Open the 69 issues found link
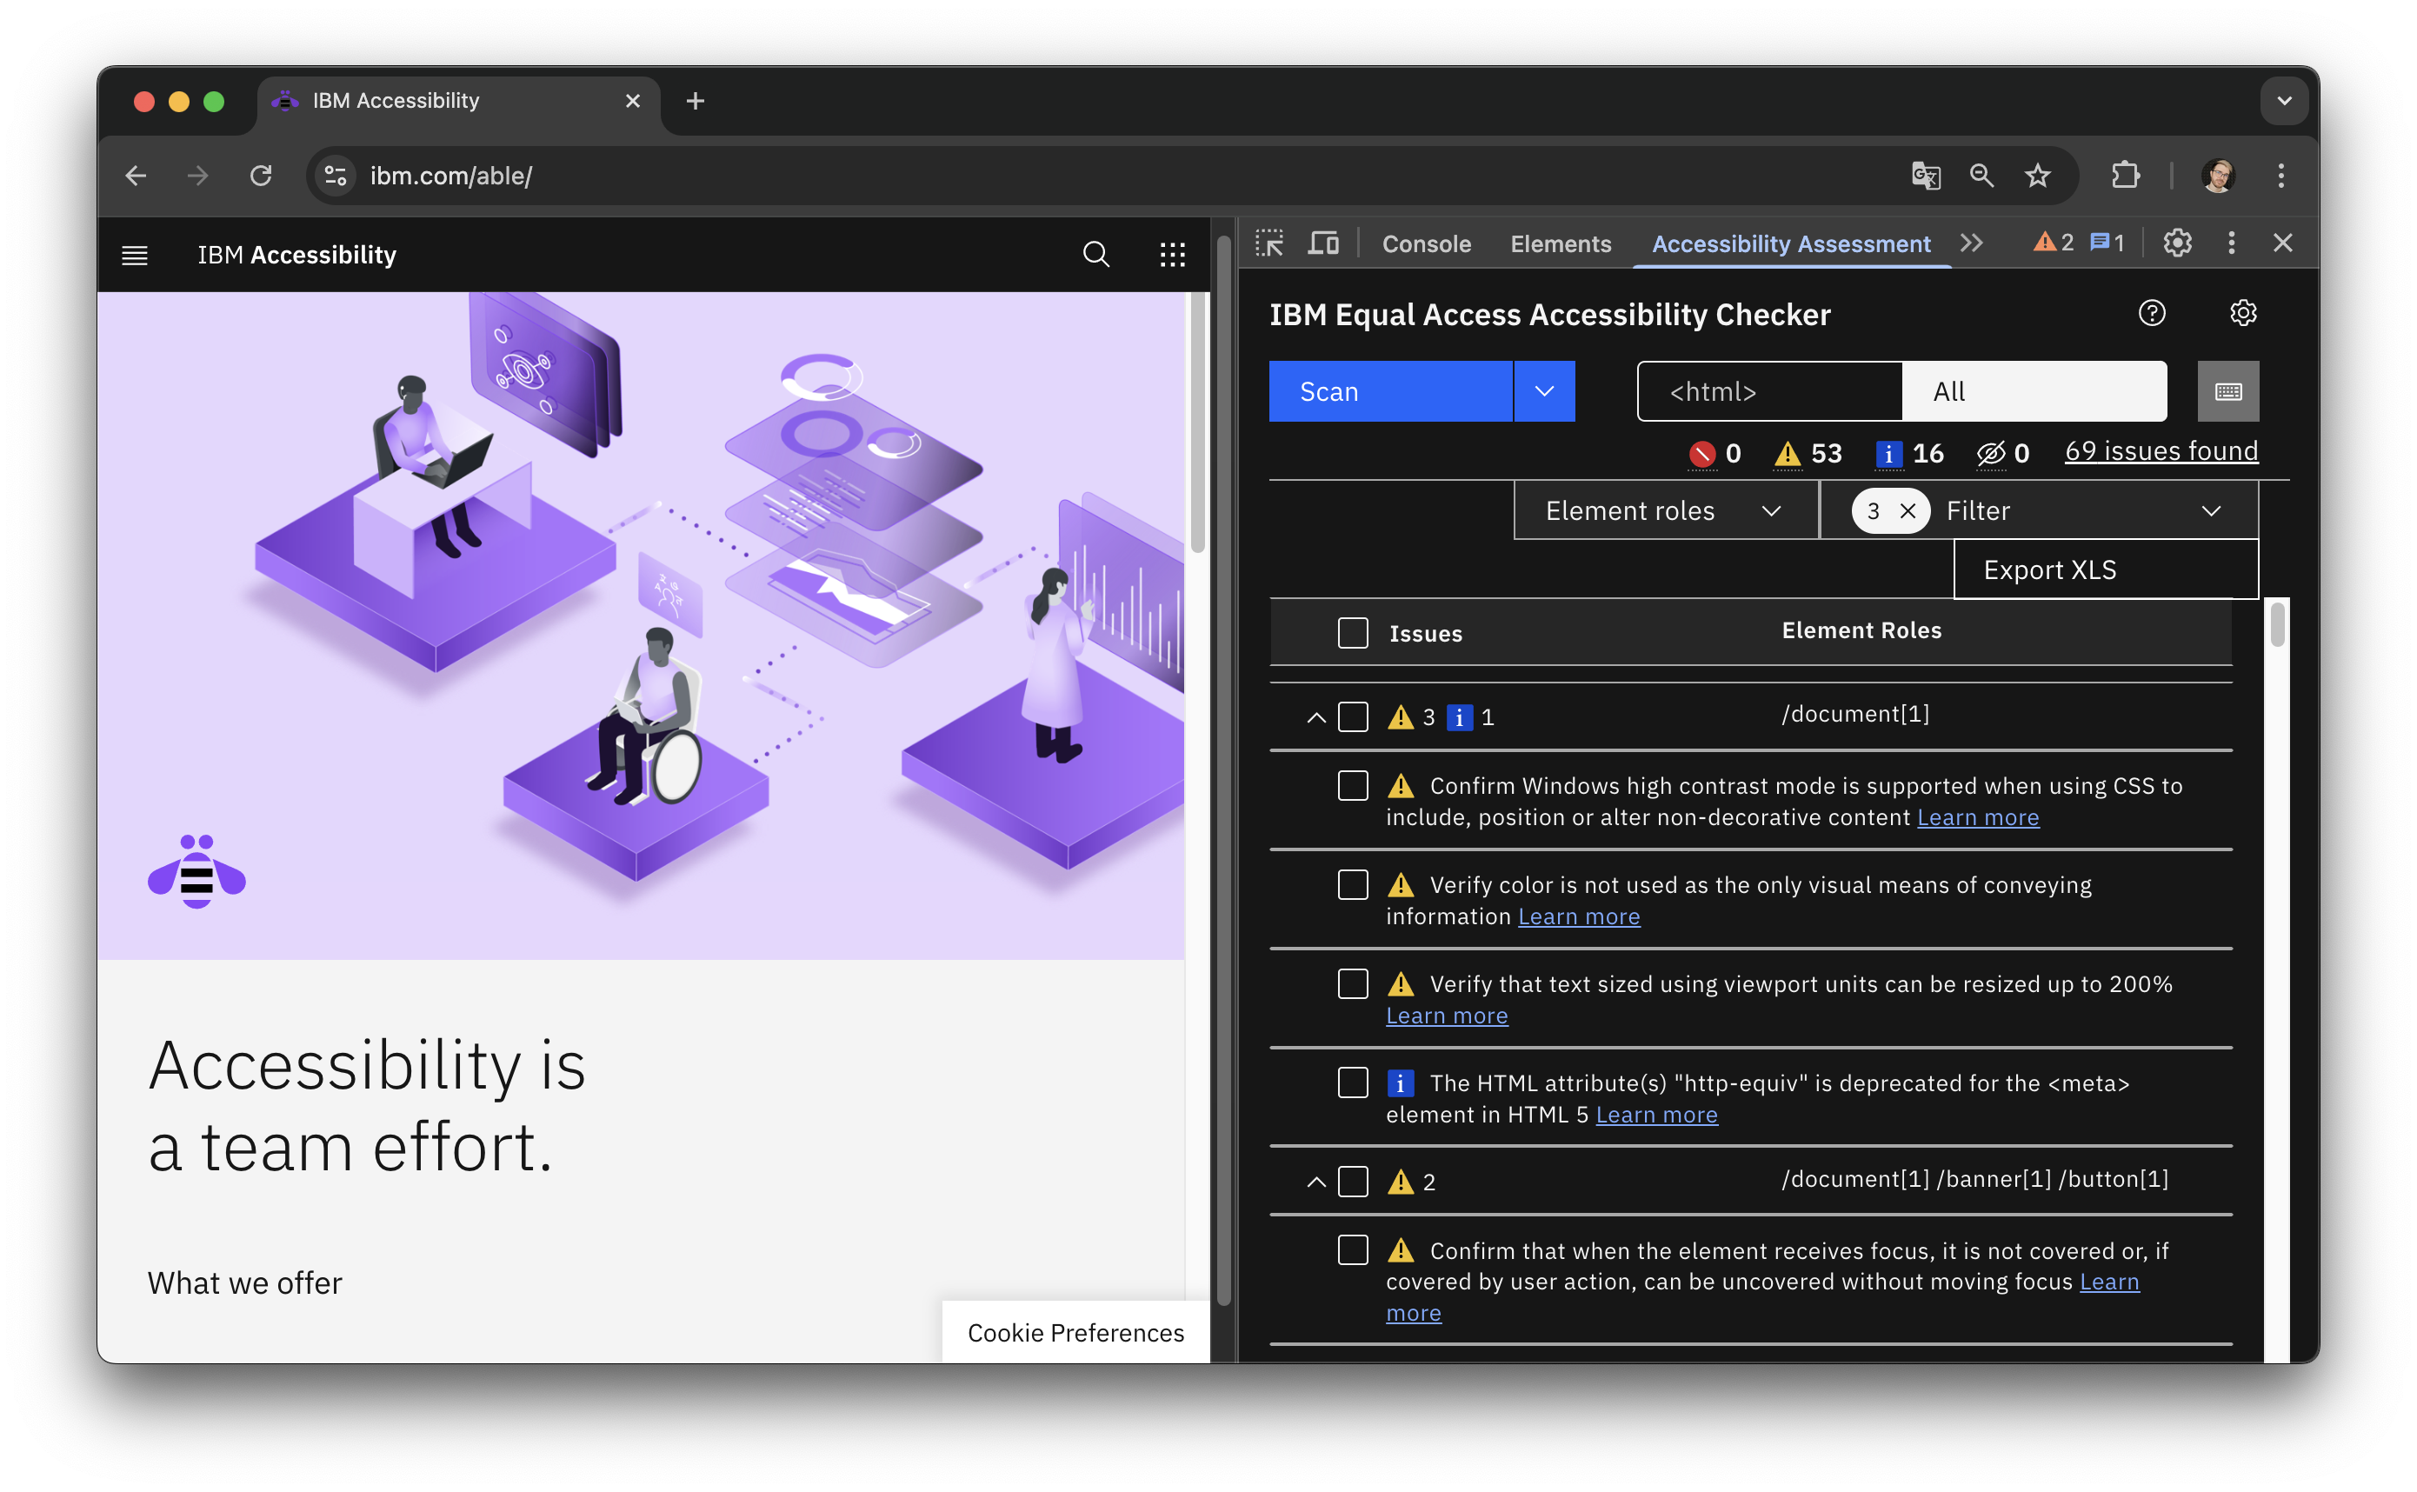Image resolution: width=2417 pixels, height=1492 pixels. [2161, 451]
